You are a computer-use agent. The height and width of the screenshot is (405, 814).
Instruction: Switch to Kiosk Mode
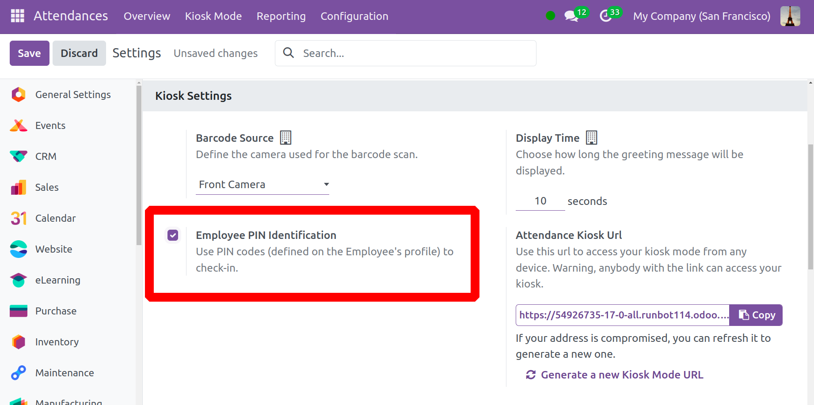pyautogui.click(x=213, y=16)
